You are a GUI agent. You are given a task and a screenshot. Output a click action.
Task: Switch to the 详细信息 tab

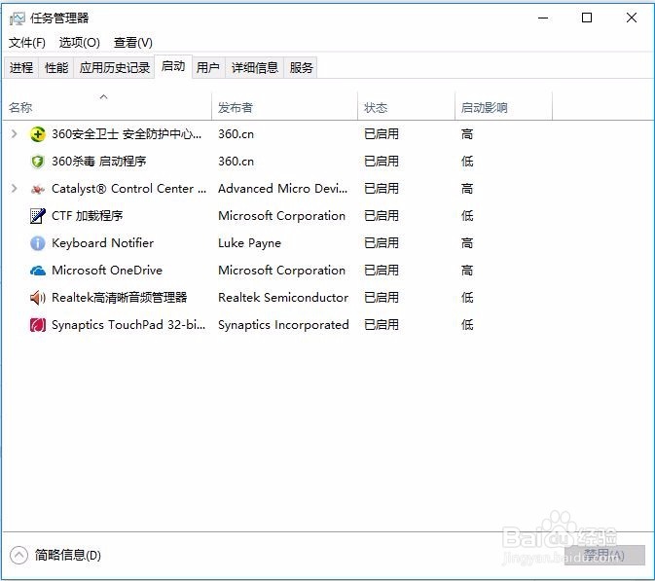click(x=255, y=68)
